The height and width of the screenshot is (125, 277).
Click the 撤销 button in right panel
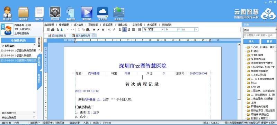pyautogui.click(x=269, y=41)
